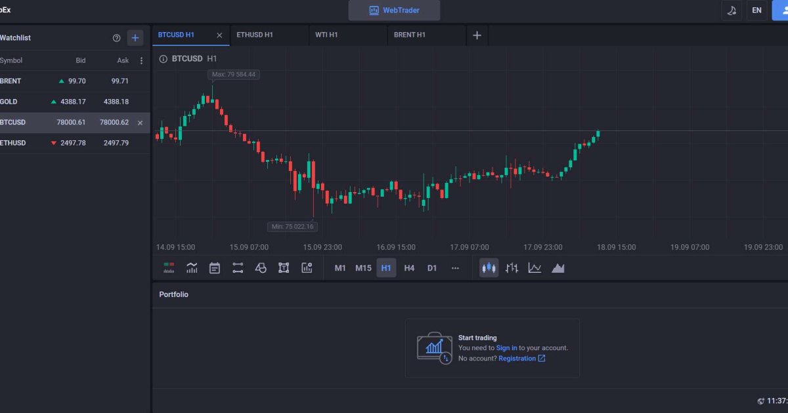Set timeframe to M15

point(363,267)
